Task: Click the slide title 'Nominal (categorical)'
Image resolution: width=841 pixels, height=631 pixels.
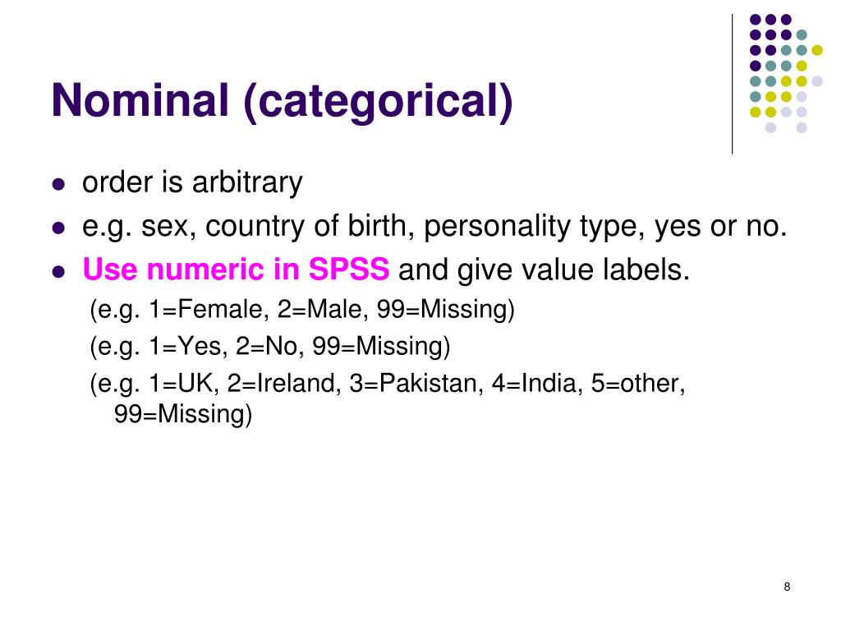Action: [283, 102]
